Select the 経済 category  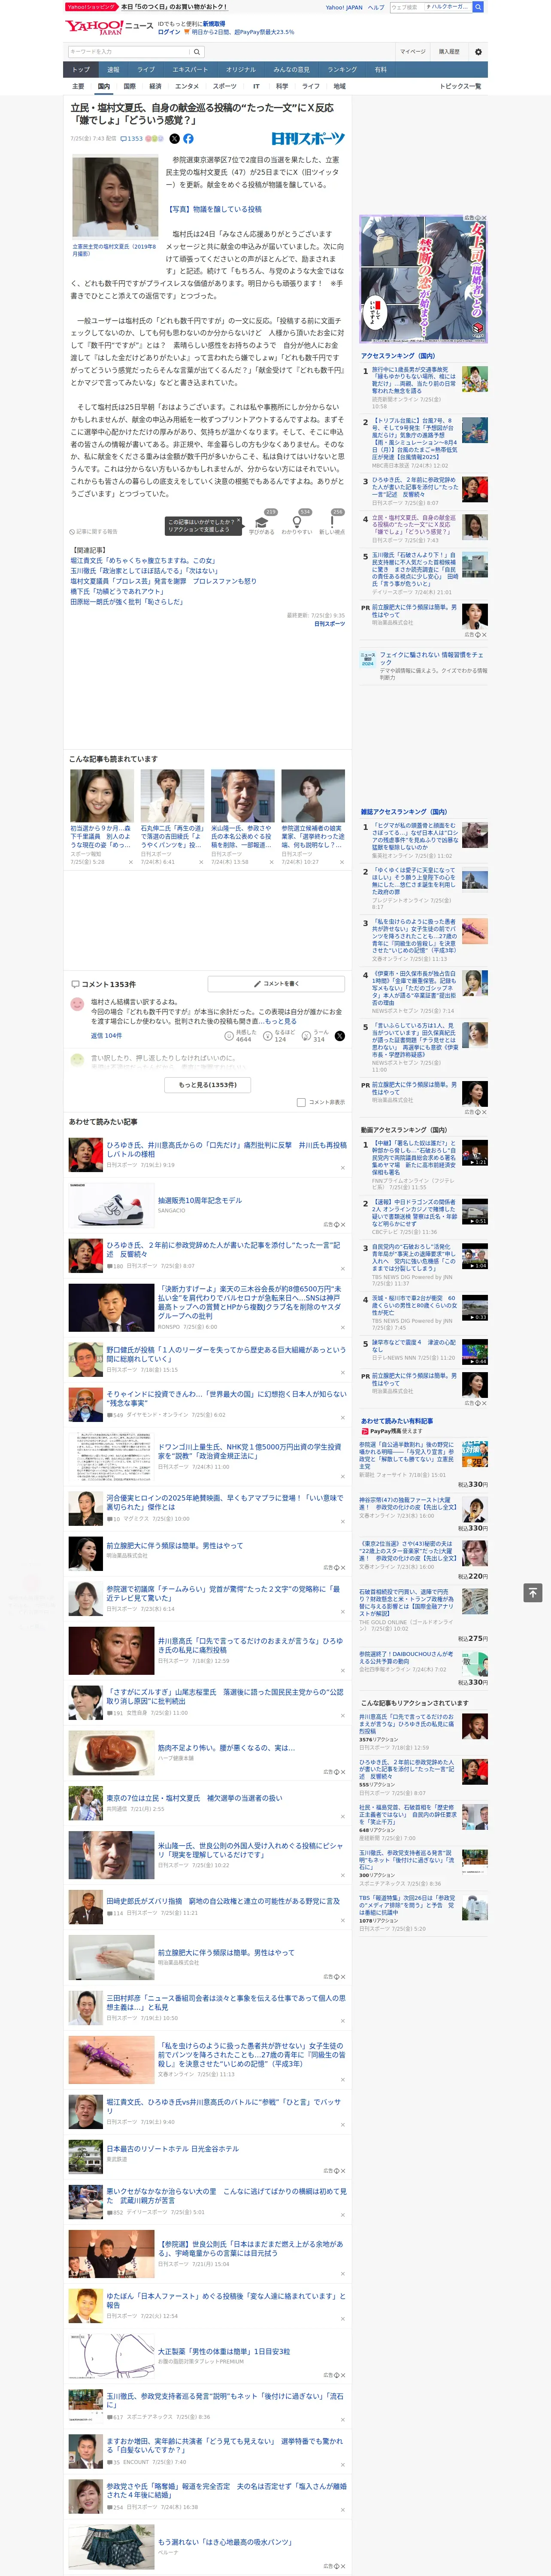point(155,86)
